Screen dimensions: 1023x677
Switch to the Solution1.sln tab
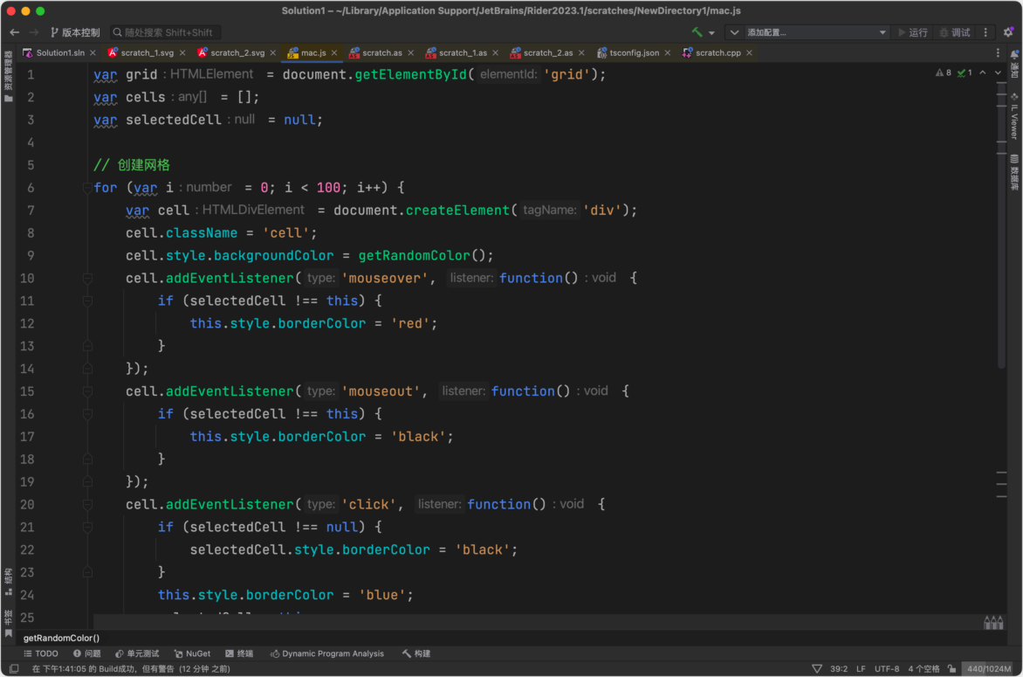pos(60,53)
